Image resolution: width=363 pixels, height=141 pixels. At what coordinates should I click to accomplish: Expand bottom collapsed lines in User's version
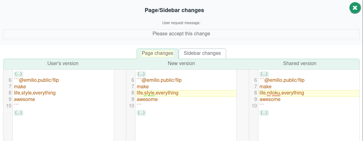point(19,113)
